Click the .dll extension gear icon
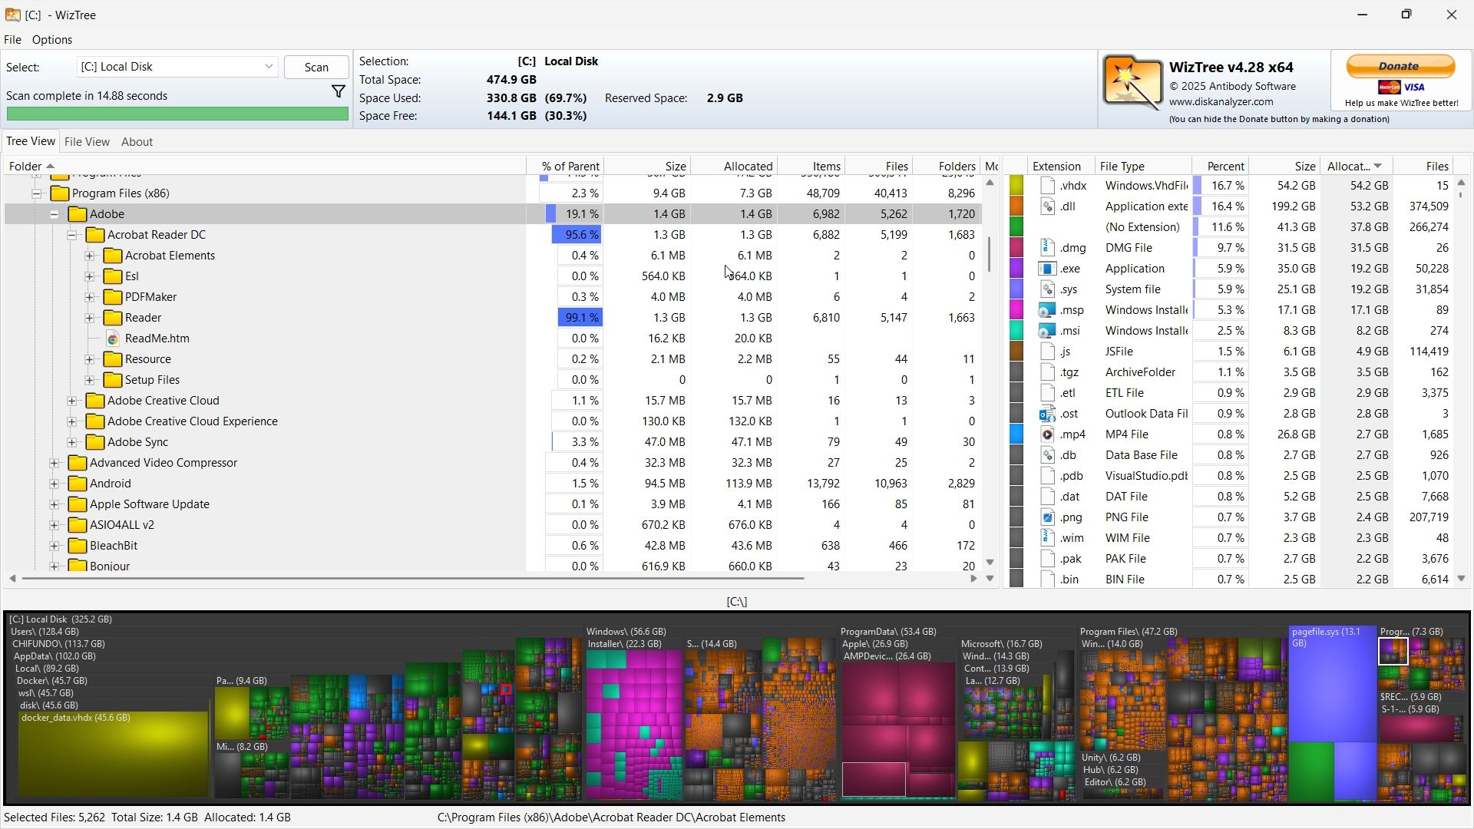 [x=1048, y=206]
